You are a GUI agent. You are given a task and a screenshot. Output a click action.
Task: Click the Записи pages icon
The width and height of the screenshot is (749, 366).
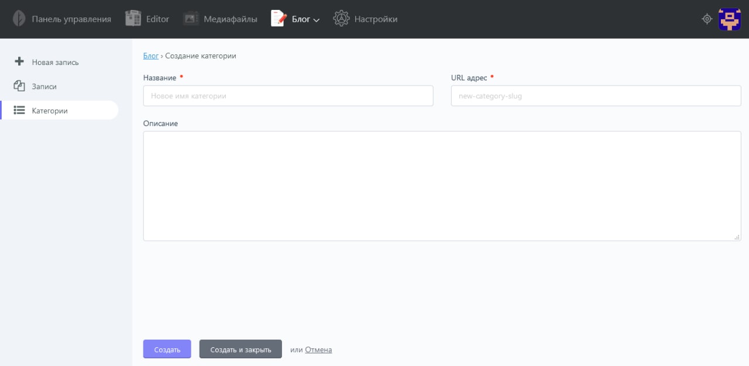click(19, 85)
